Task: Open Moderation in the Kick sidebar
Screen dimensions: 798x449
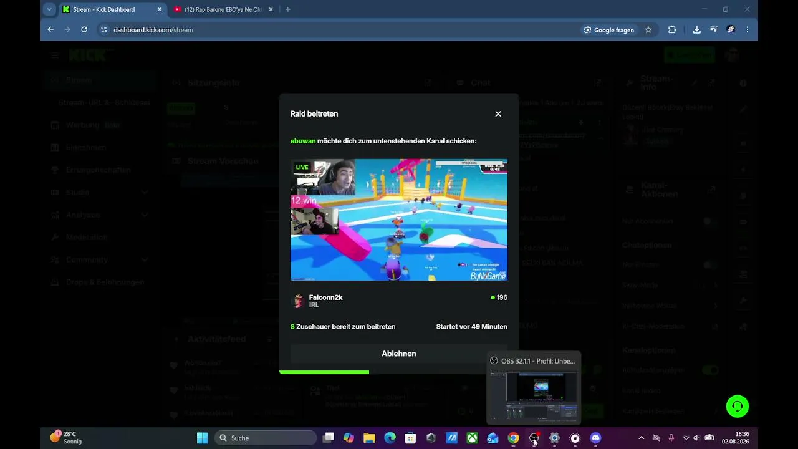Action: (100, 237)
